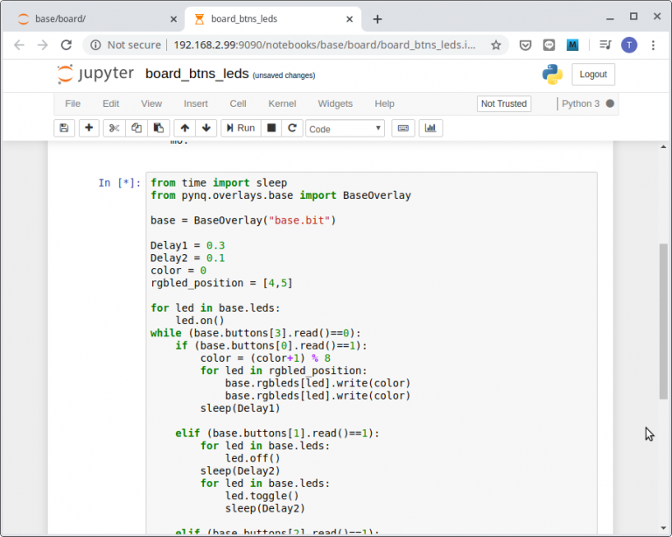This screenshot has width=672, height=537.
Task: Paste cells below using the clipboard icon
Action: [157, 128]
